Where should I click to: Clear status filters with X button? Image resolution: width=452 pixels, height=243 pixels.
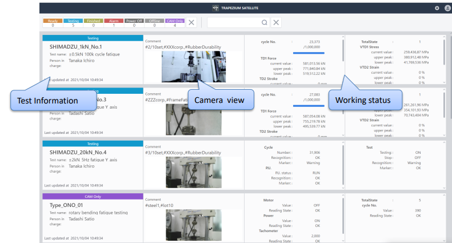191,22
